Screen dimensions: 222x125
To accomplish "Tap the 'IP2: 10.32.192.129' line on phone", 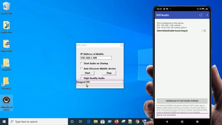I will [172, 27].
